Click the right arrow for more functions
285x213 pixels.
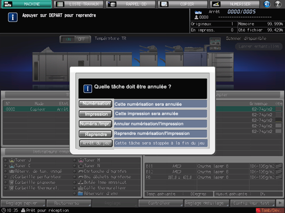[280, 203]
